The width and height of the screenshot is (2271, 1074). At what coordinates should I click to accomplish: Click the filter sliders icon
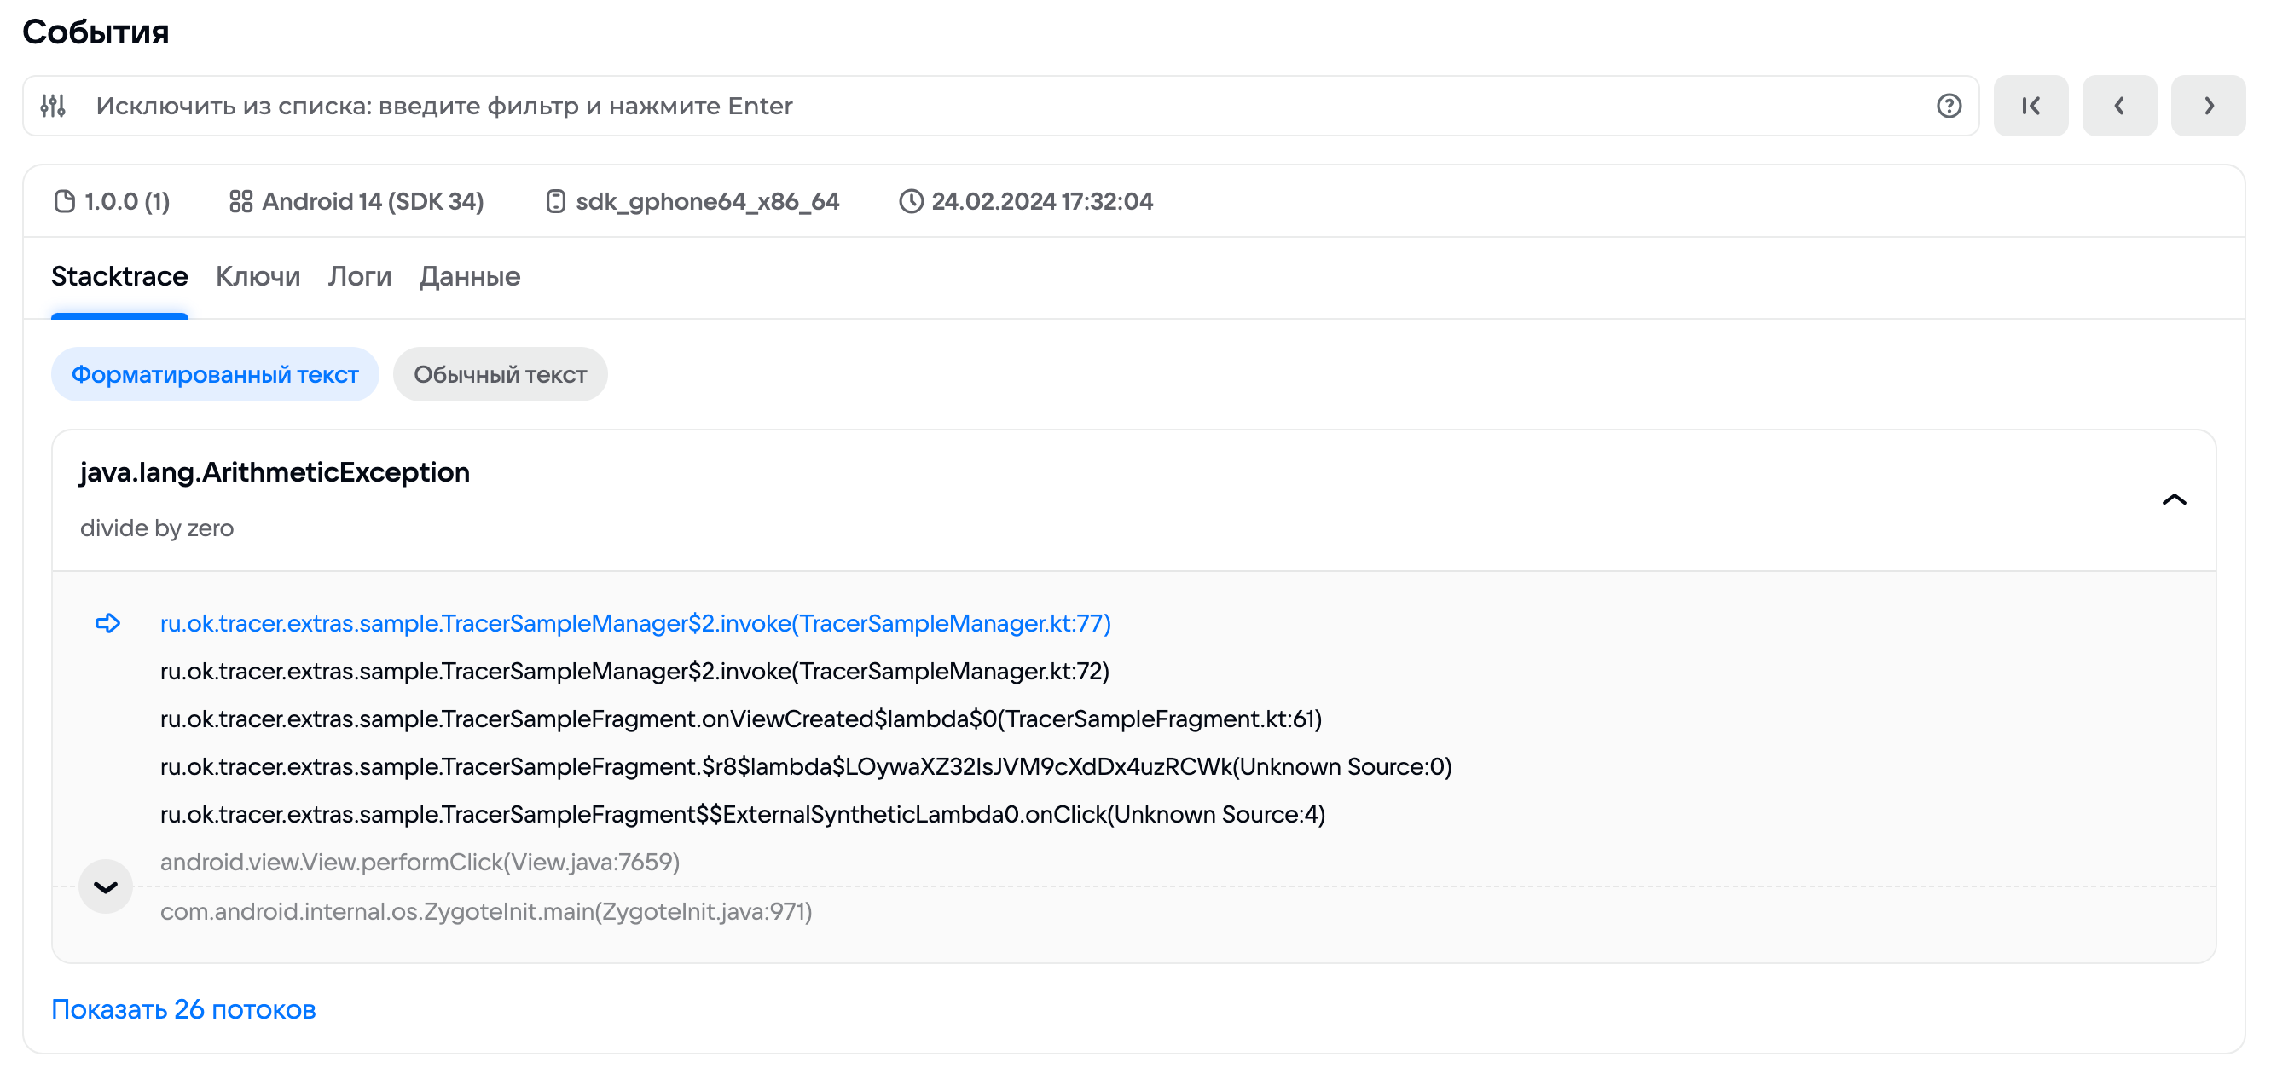pos(53,106)
